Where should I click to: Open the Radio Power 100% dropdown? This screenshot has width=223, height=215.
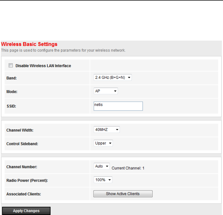pos(103,180)
